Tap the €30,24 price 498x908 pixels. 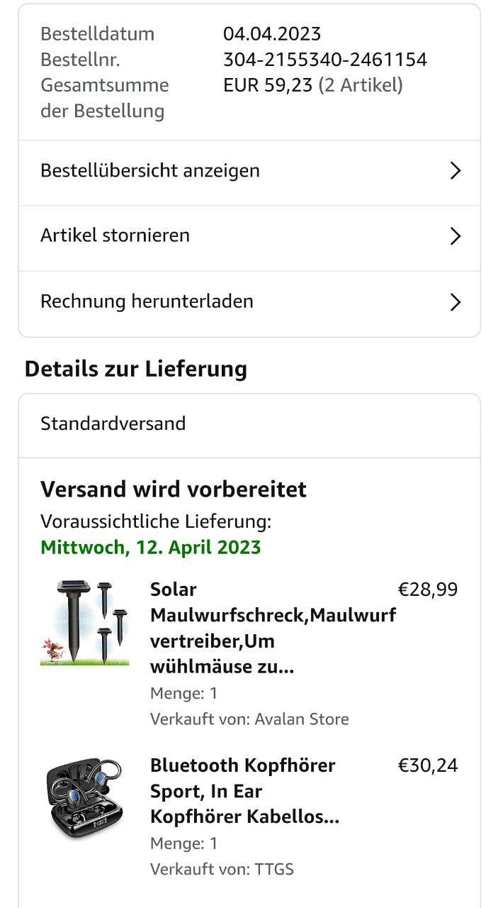tap(428, 765)
